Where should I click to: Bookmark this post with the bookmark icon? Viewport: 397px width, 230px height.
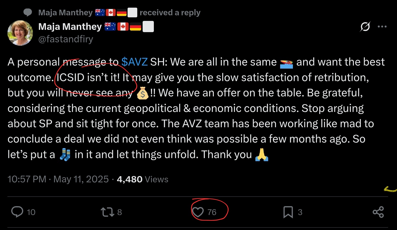click(288, 212)
